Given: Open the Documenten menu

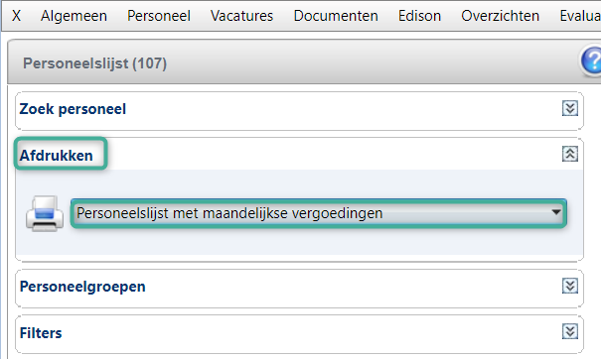Looking at the screenshot, I should coord(336,16).
